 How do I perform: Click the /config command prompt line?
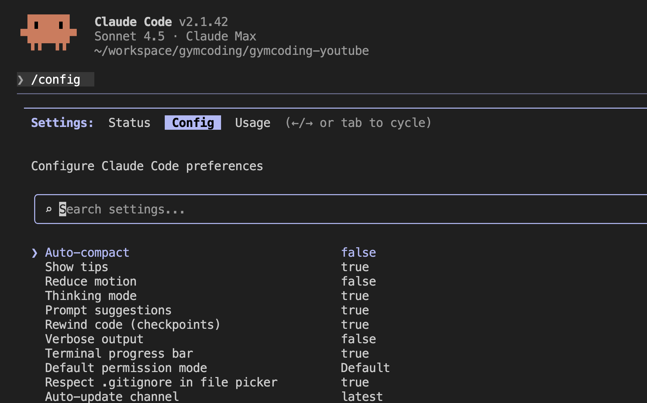[x=56, y=80]
